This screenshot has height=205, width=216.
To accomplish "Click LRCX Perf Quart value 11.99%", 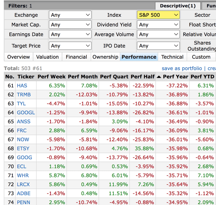I will tap(118, 184).
